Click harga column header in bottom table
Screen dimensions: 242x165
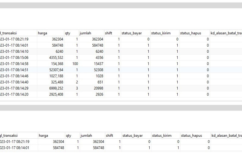[x=51, y=135]
